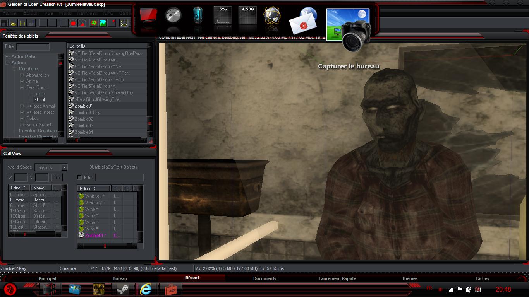Open the mail envelope dock icon
The width and height of the screenshot is (529, 297).
coord(303,21)
